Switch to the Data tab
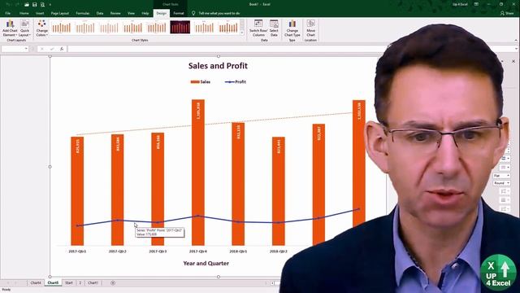The height and width of the screenshot is (293, 520). 100,13
